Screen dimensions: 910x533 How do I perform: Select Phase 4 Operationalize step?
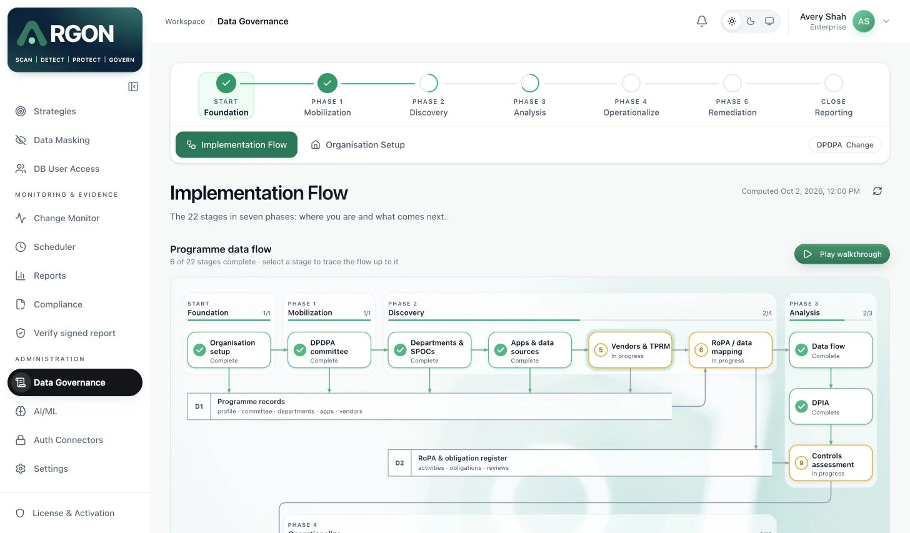[x=631, y=96]
